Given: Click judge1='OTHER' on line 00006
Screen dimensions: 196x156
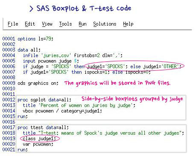Looking at the screenshot, I should 161,66.
